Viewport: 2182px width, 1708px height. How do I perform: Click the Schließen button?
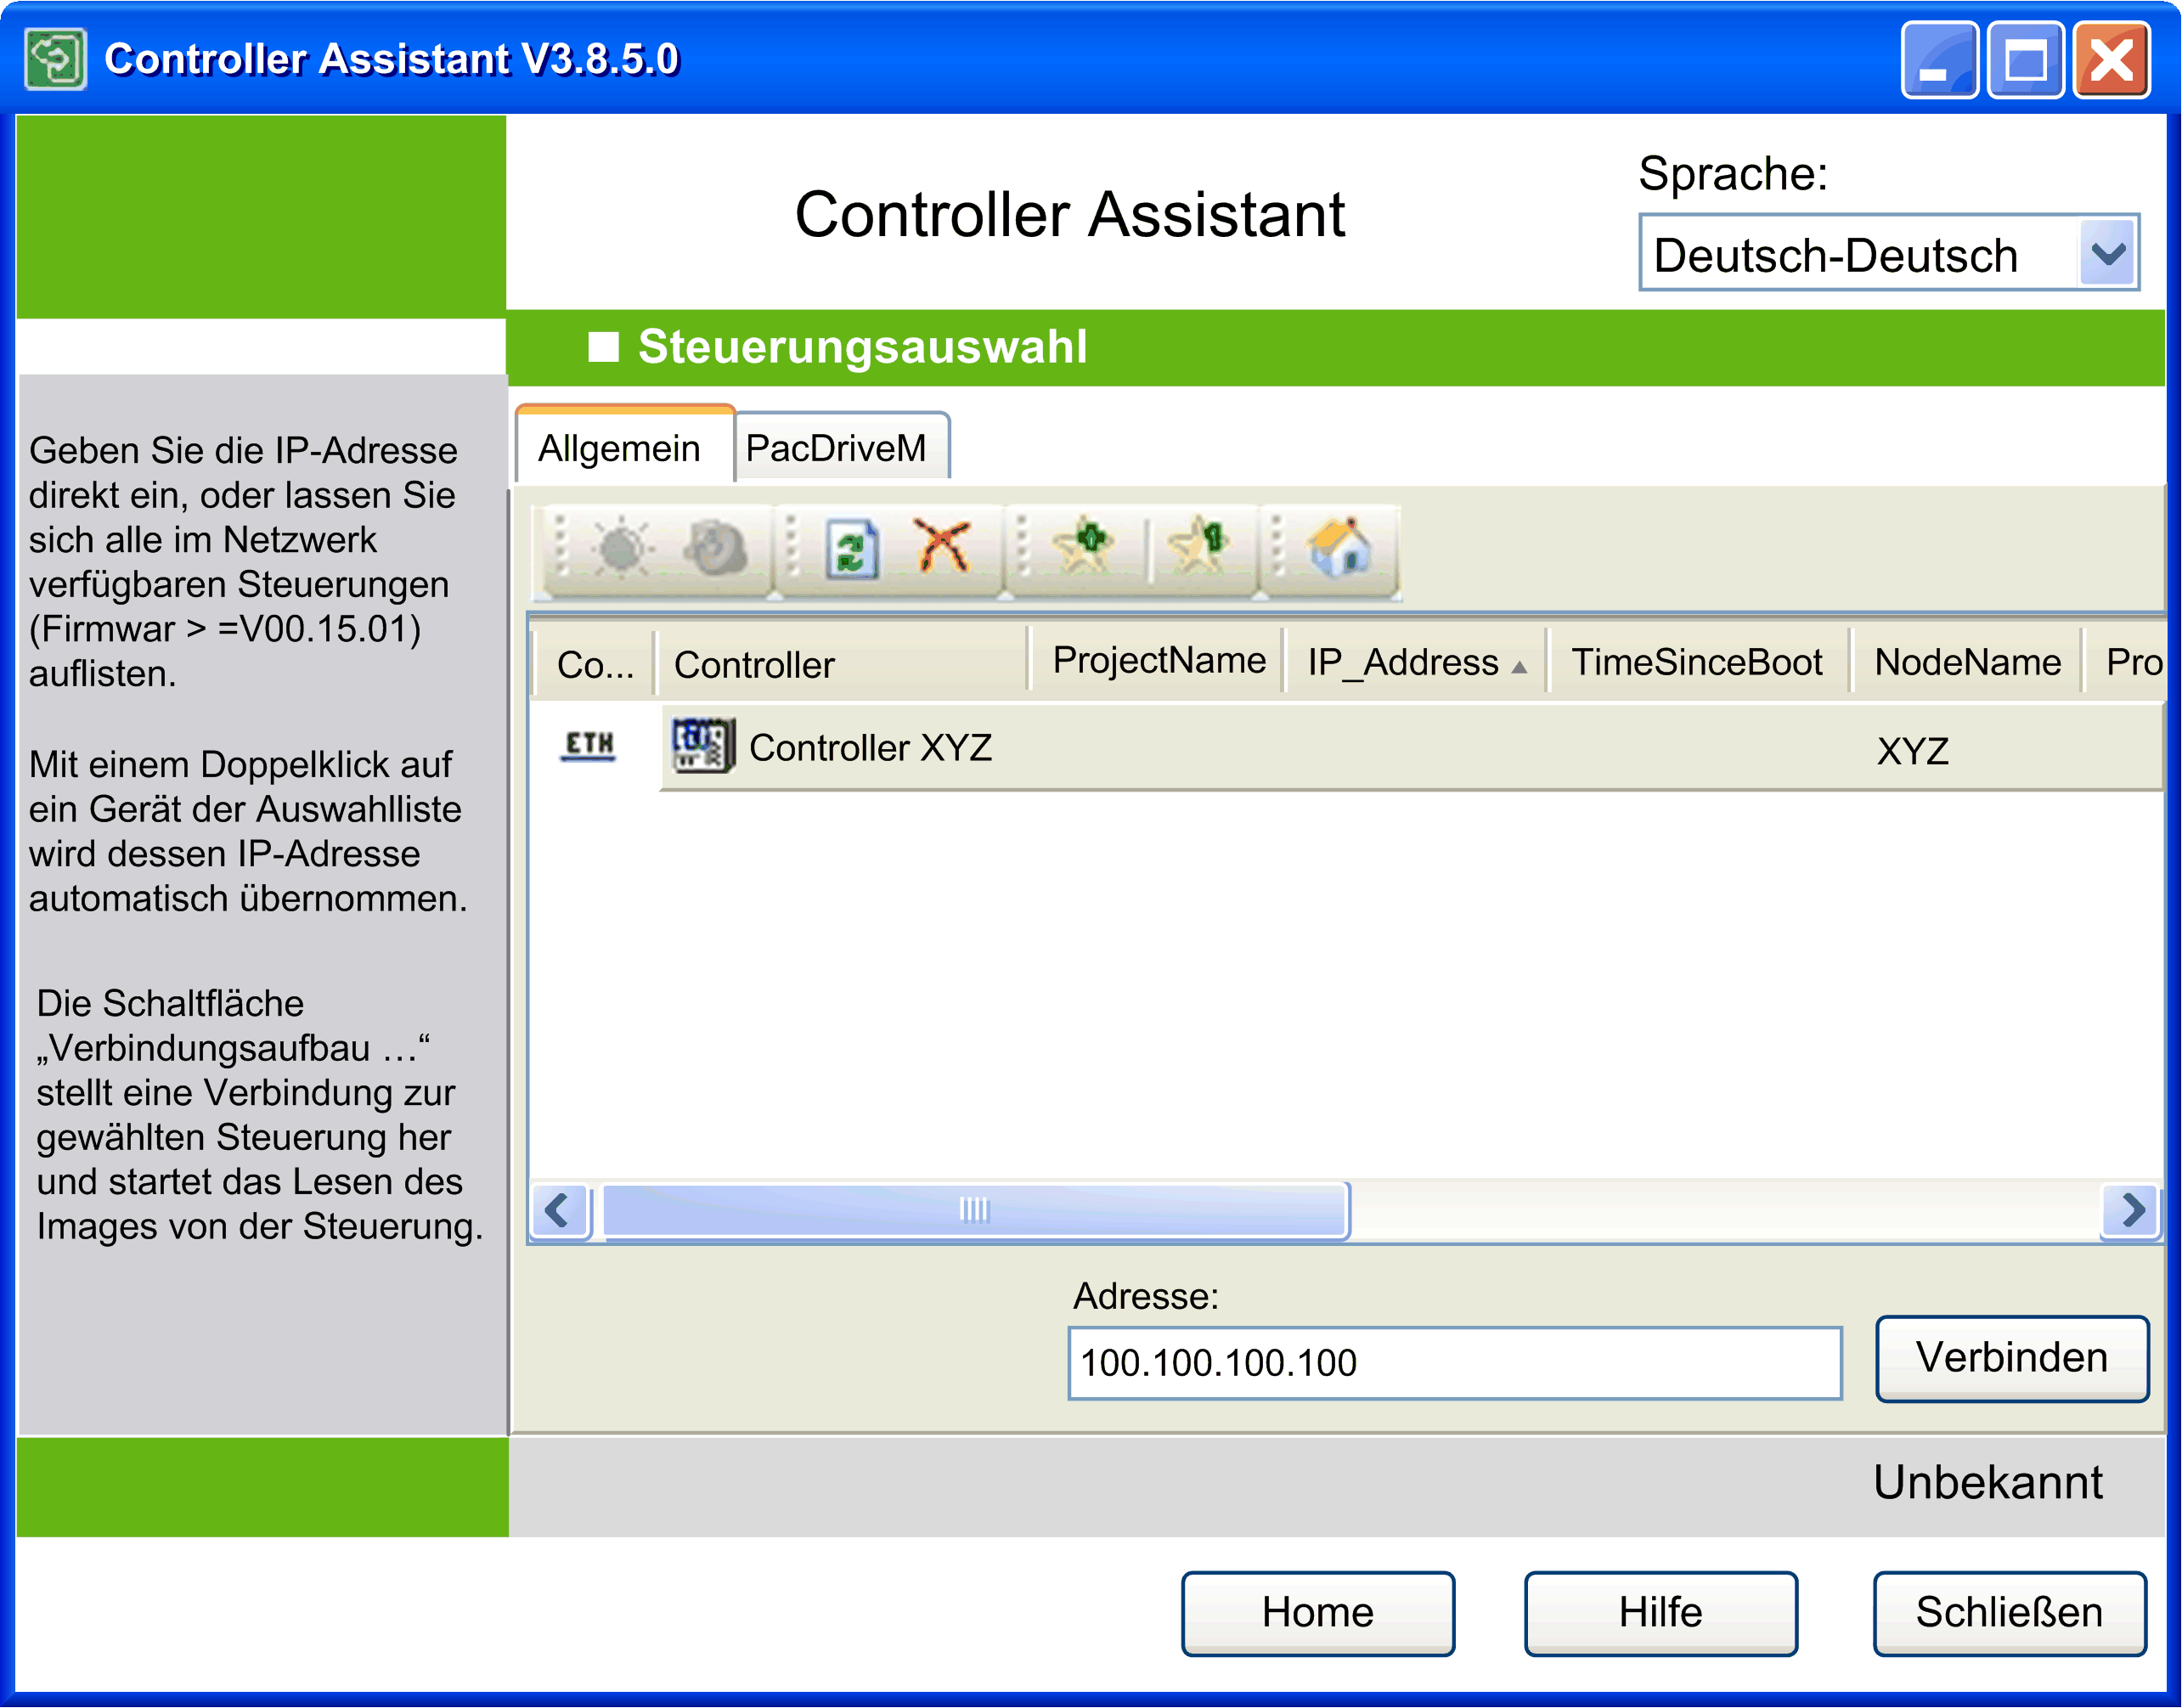tap(2009, 1612)
